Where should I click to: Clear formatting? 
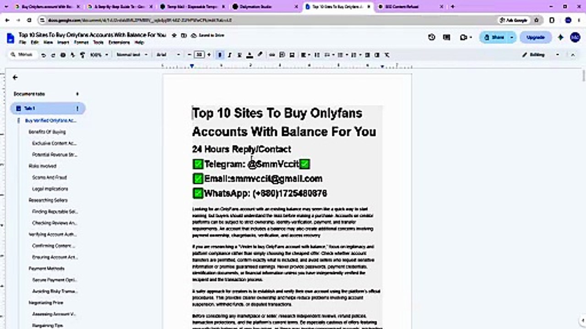tap(387, 55)
